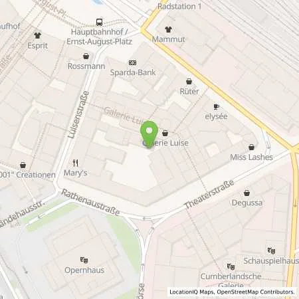This screenshot has width=299, height=299.
Task: Open the Cumberlandsche Galerie theatre icon
Action: point(231,266)
